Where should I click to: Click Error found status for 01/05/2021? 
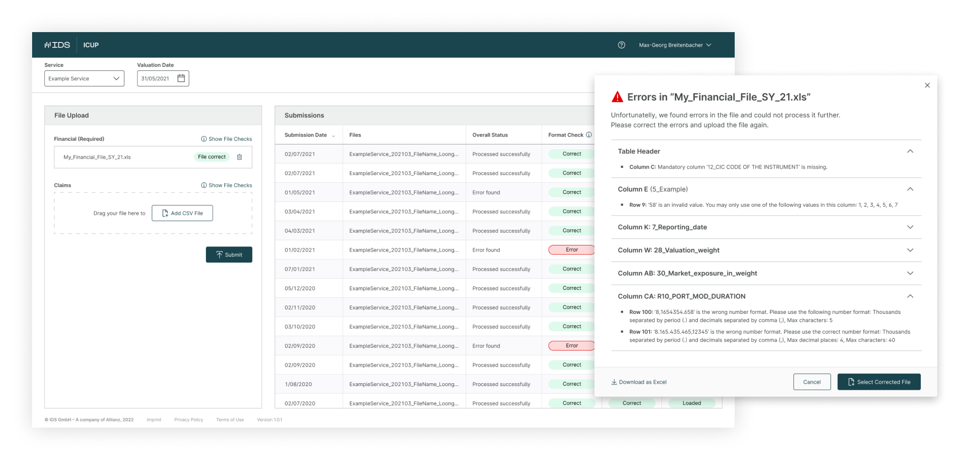click(x=486, y=193)
